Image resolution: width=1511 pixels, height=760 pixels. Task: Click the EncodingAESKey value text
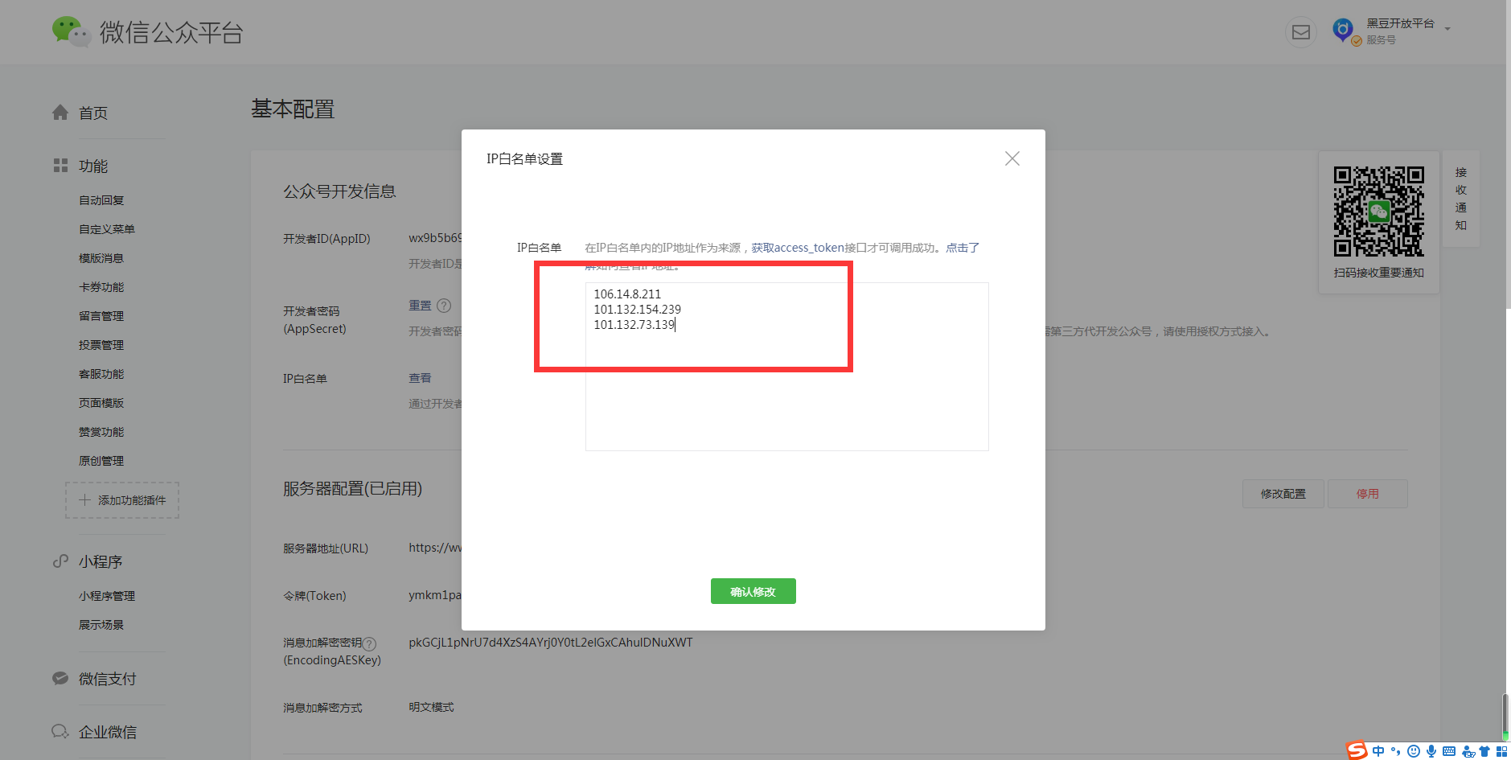(550, 643)
